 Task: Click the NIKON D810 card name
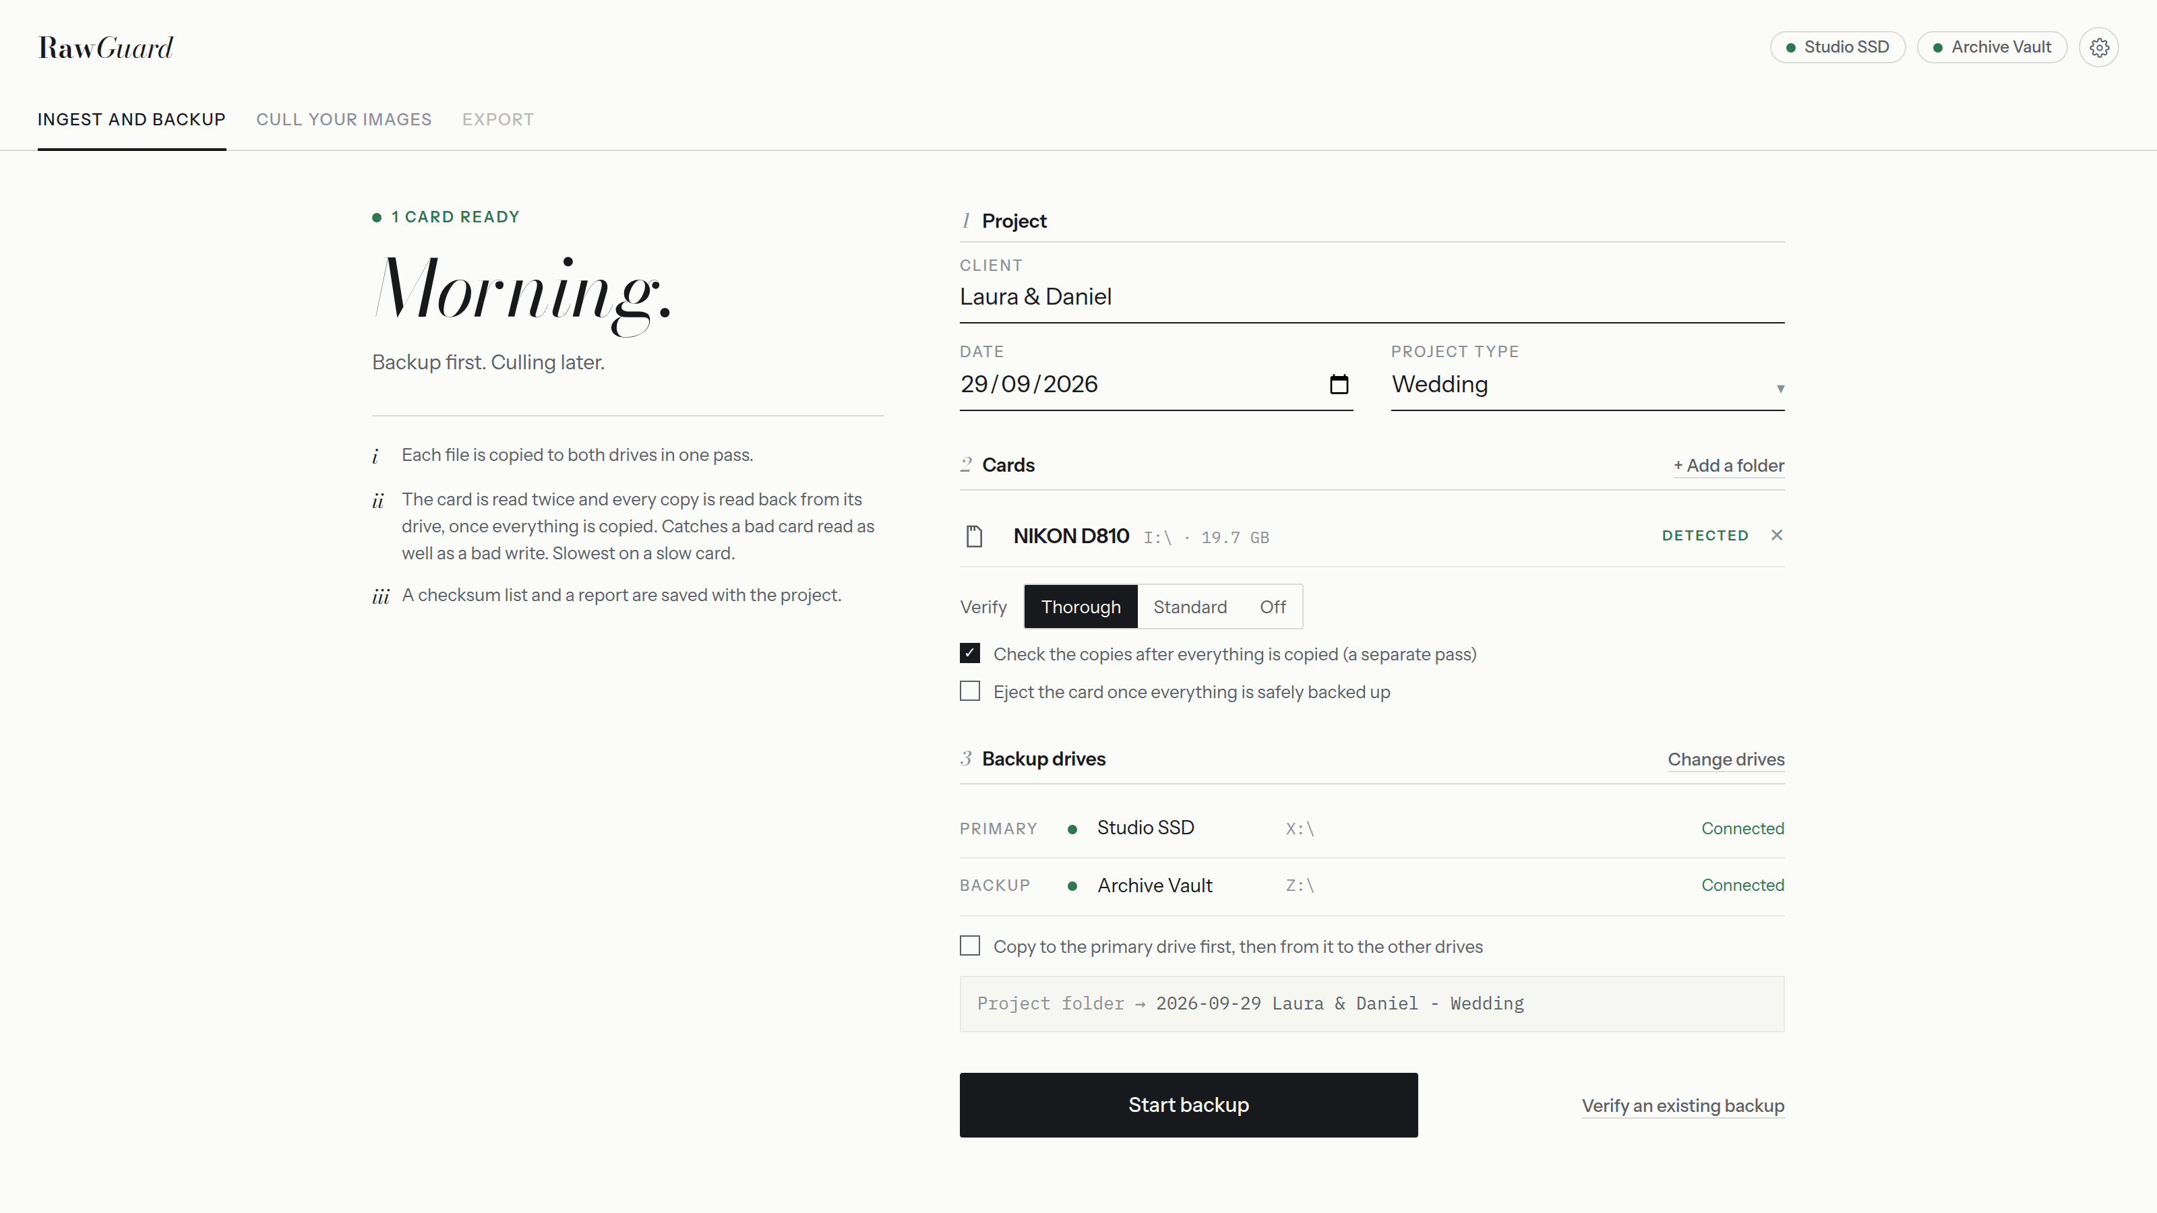1071,536
